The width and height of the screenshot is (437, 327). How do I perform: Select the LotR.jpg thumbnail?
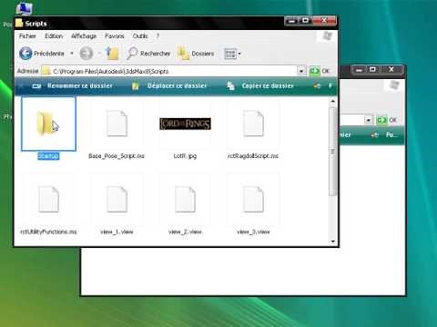[185, 124]
